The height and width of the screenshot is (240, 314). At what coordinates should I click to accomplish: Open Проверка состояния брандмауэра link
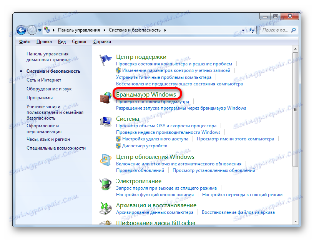[x=153, y=102]
